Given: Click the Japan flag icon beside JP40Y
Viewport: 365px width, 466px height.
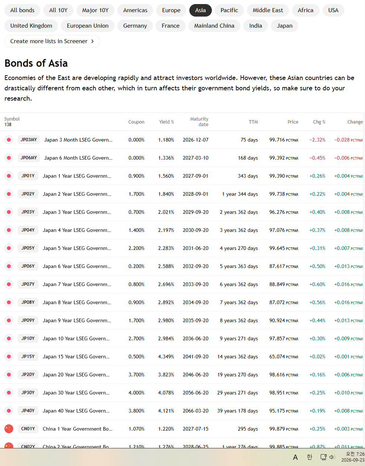Looking at the screenshot, I should point(9,411).
